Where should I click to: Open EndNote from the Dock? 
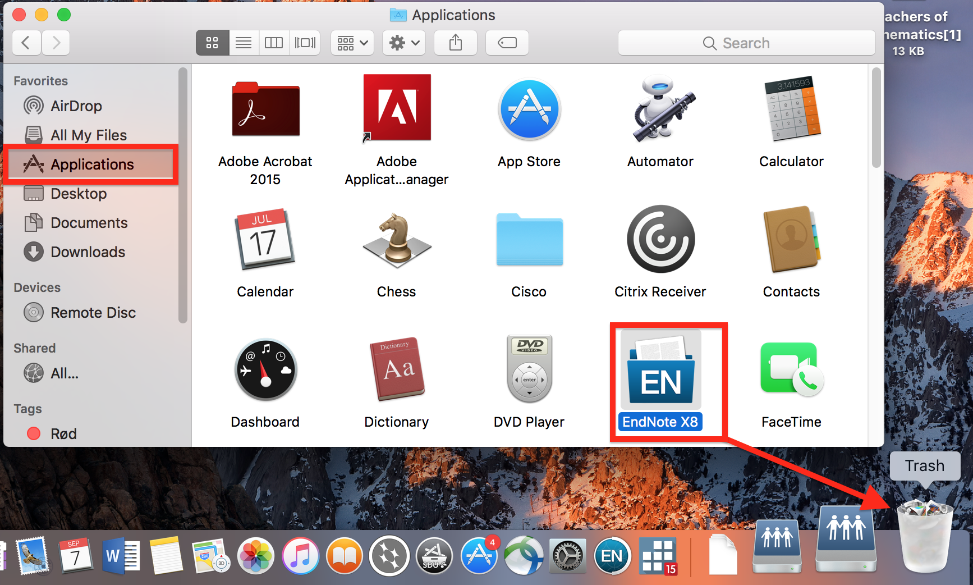612,556
